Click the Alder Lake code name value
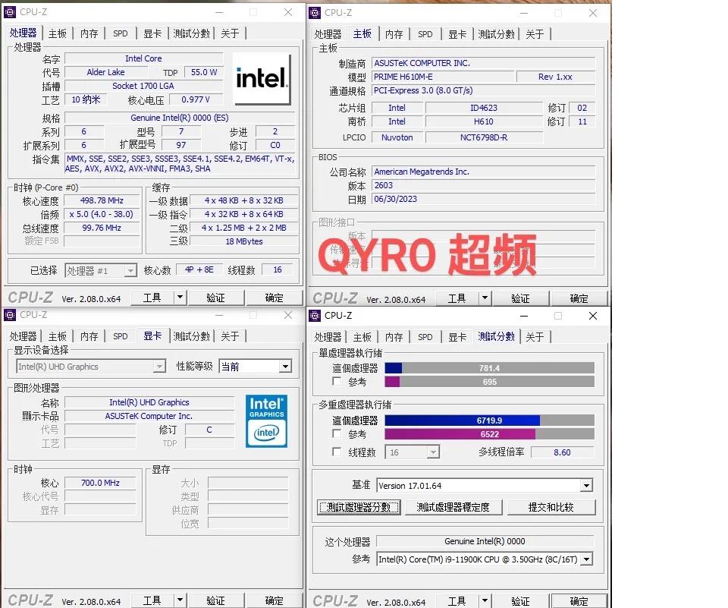728x608 pixels. pyautogui.click(x=106, y=72)
